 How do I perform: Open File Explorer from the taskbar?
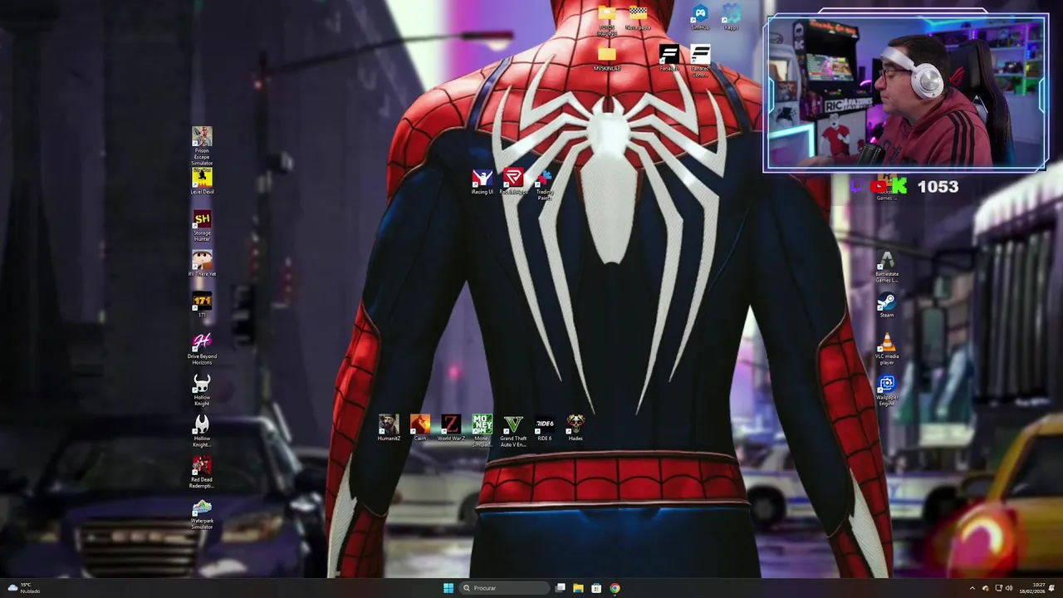[578, 588]
